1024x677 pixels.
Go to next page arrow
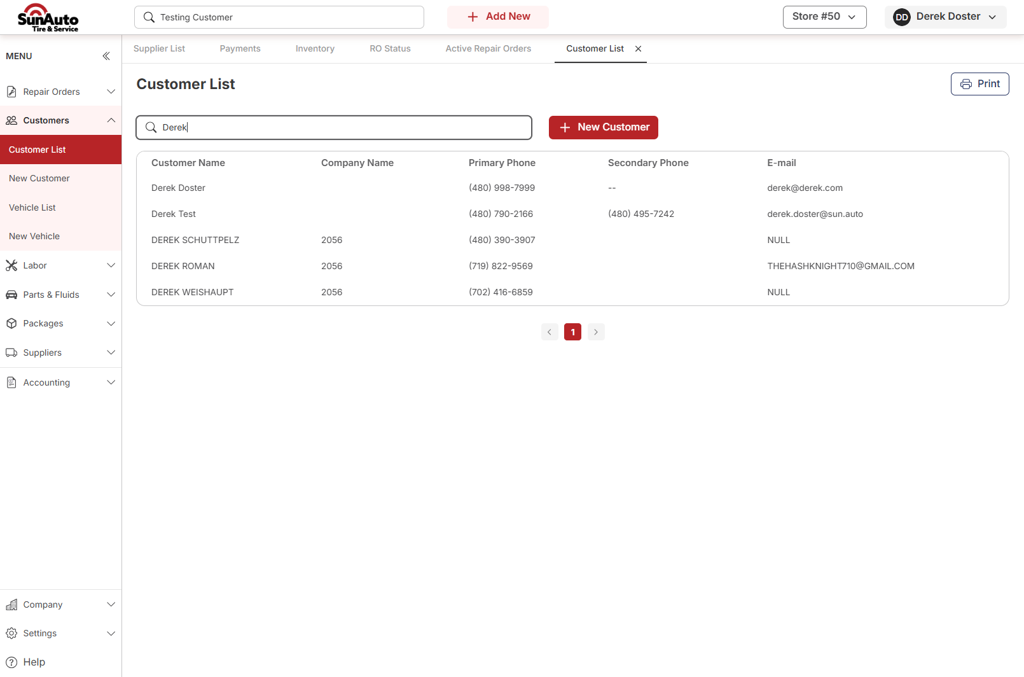(x=596, y=332)
